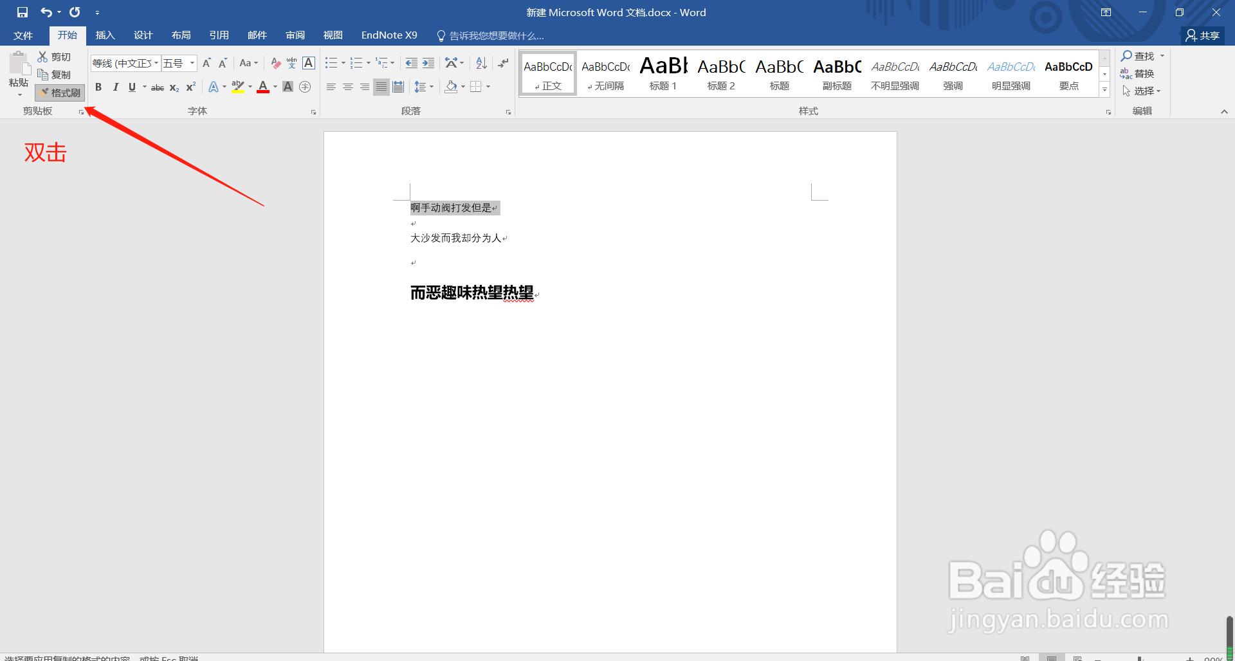Click 替换 Replace button
The height and width of the screenshot is (661, 1235).
(x=1137, y=73)
